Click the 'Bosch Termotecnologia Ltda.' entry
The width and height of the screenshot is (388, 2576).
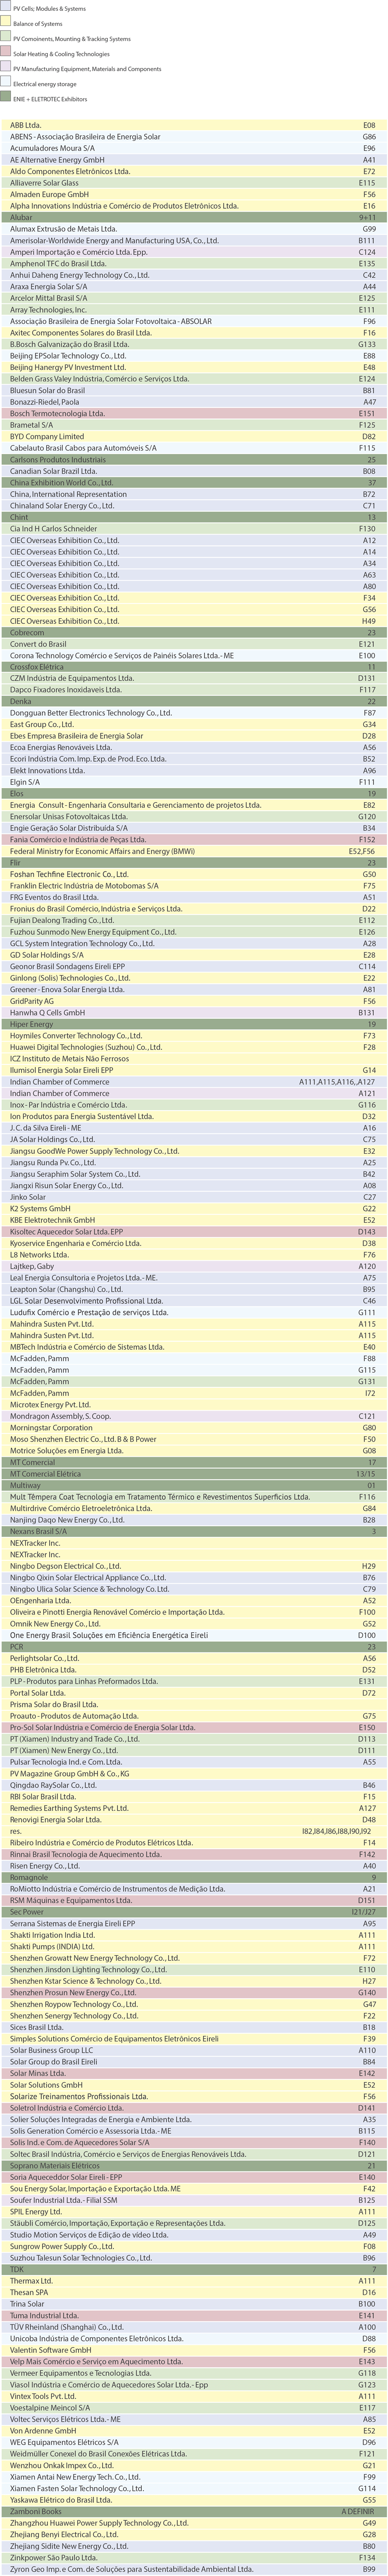[x=194, y=413]
